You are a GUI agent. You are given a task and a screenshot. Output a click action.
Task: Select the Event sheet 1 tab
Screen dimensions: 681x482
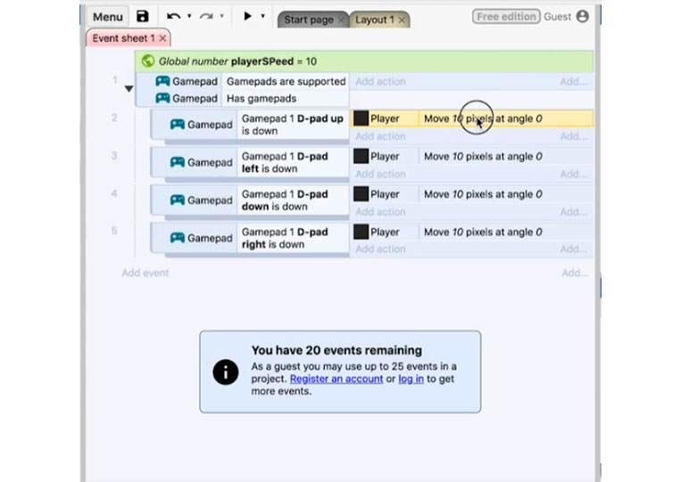pyautogui.click(x=123, y=38)
